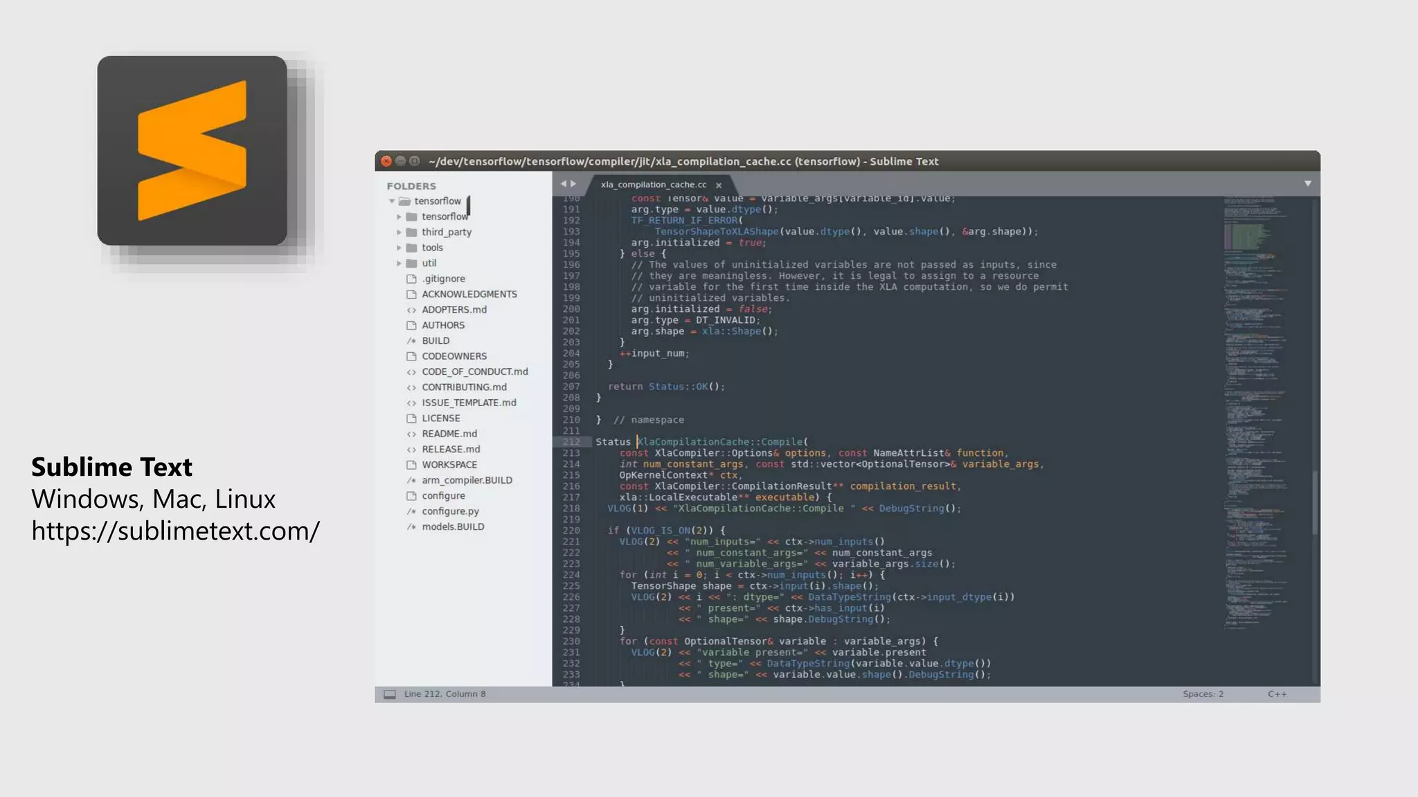The width and height of the screenshot is (1418, 797).
Task: Click the BUILD file comment-style icon
Action: pyautogui.click(x=411, y=340)
